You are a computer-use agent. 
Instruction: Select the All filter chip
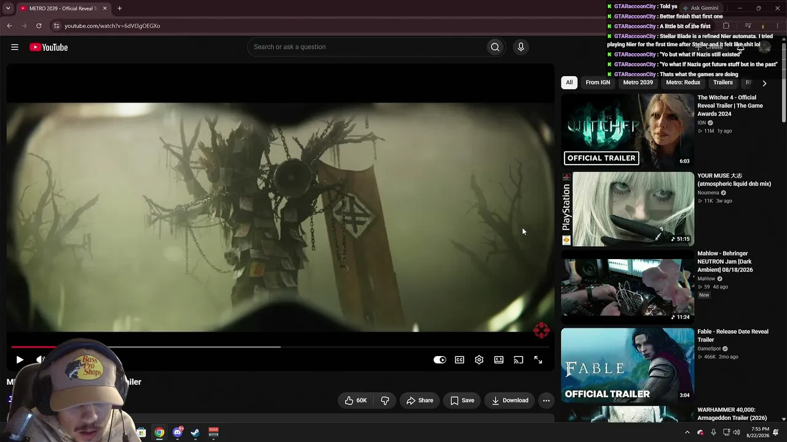[569, 82]
